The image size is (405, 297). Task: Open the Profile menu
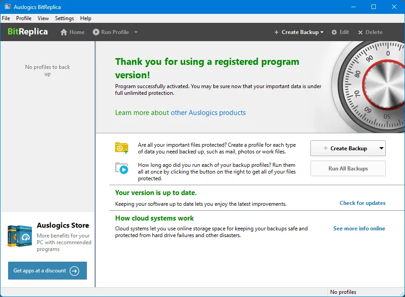point(24,18)
